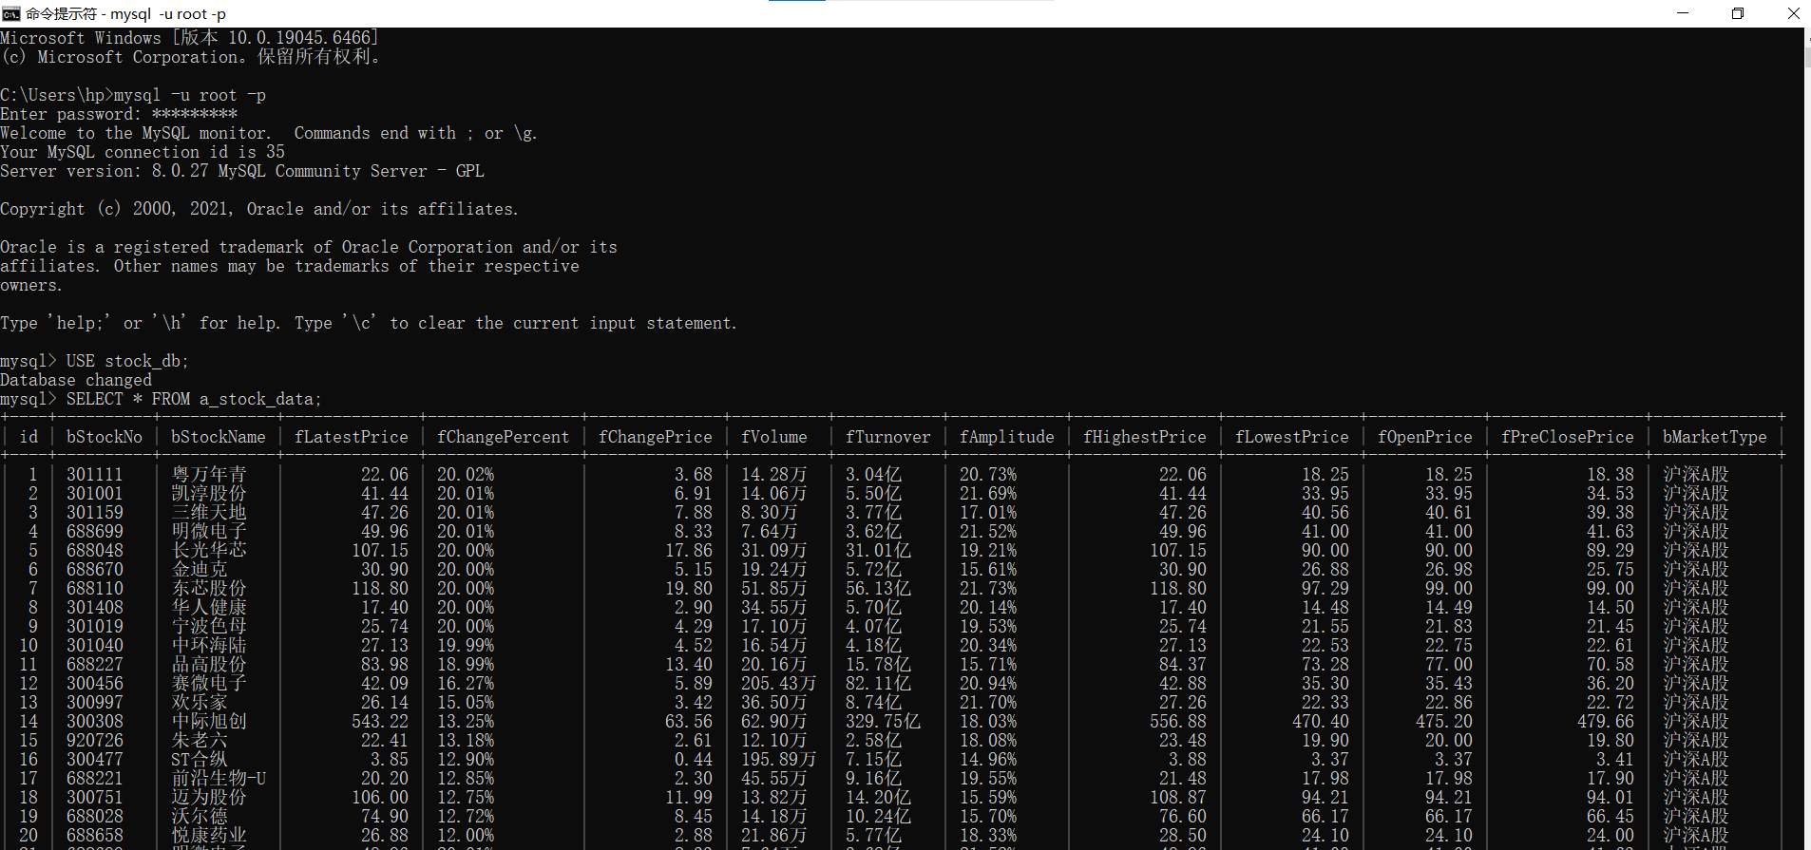
Task: Click the 'Server version: 8.0.27' line
Action: [242, 171]
